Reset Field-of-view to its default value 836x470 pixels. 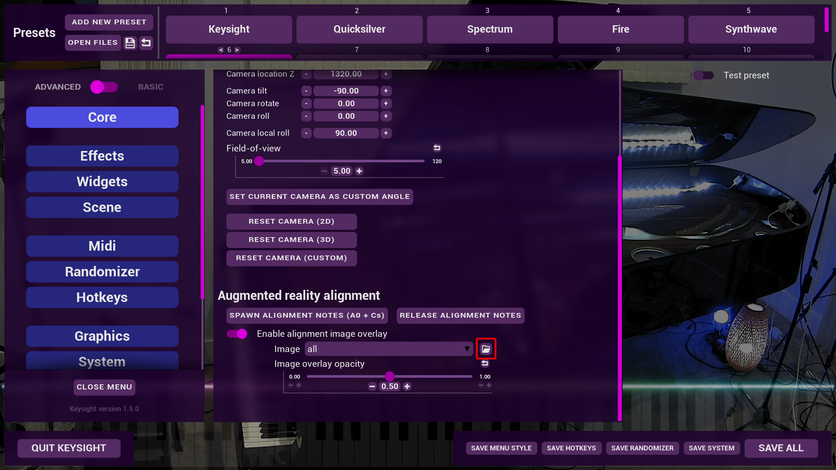tap(437, 148)
